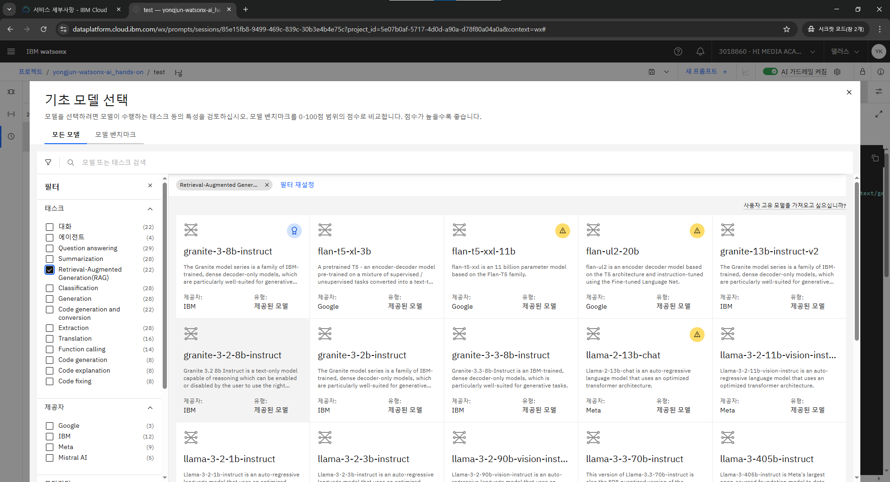890x482 pixels.
Task: Click the filter funnel icon
Action: pos(48,162)
